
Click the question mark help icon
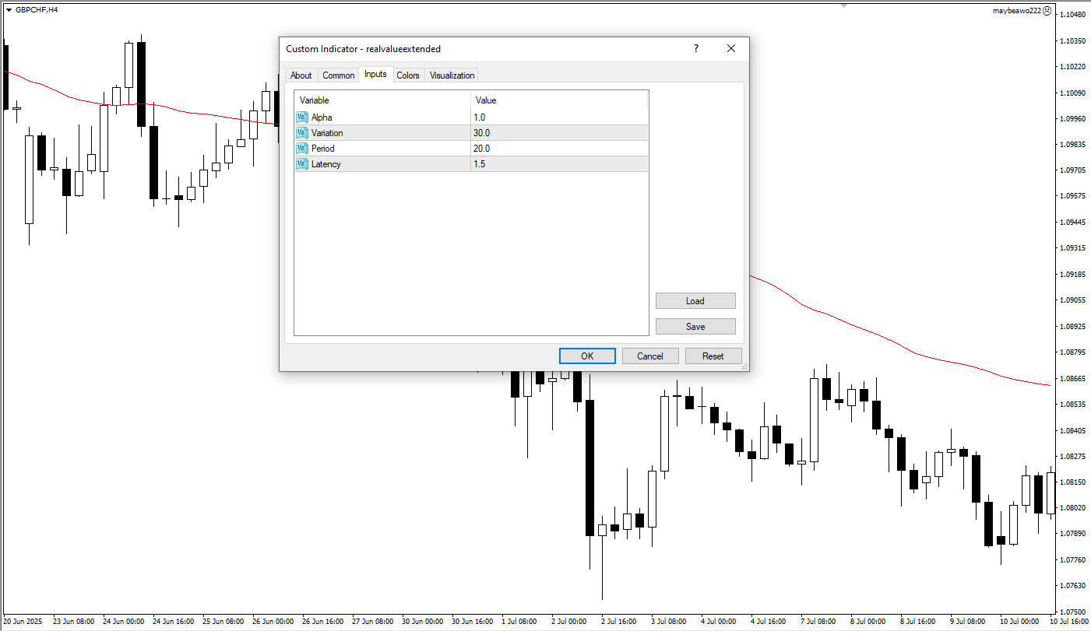pos(696,49)
